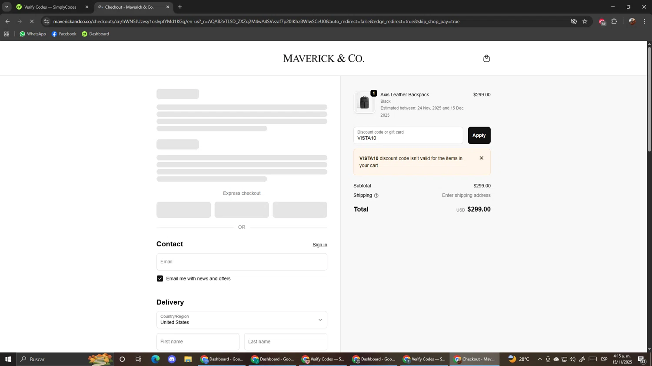Open the Windows Start menu
Viewport: 652px width, 366px height.
(x=8, y=359)
